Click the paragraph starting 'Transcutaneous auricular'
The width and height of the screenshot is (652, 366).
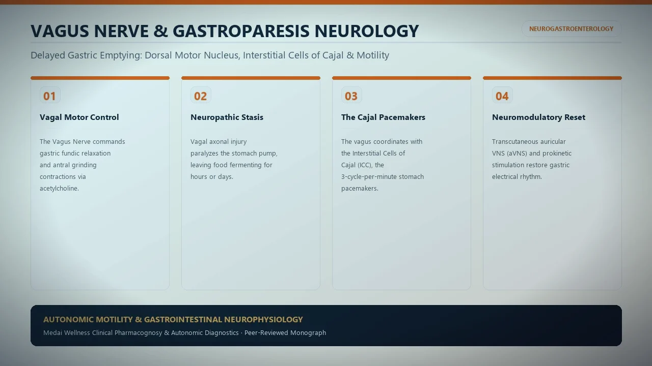pos(532,159)
